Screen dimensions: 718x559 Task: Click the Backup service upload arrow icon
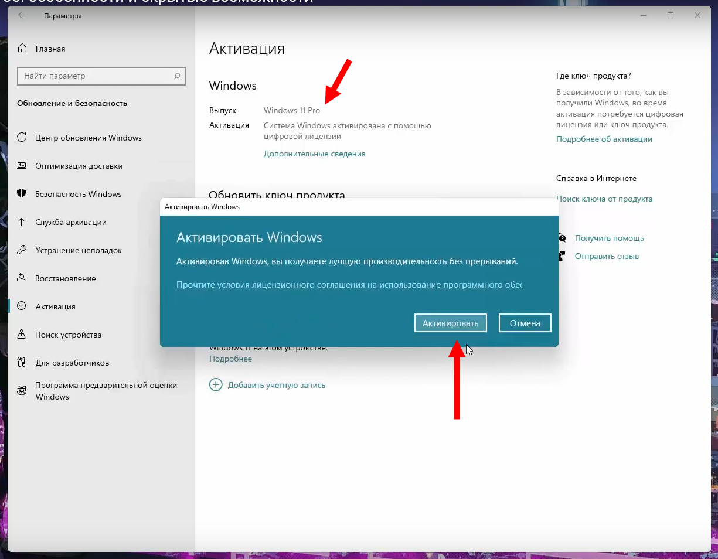coord(22,222)
